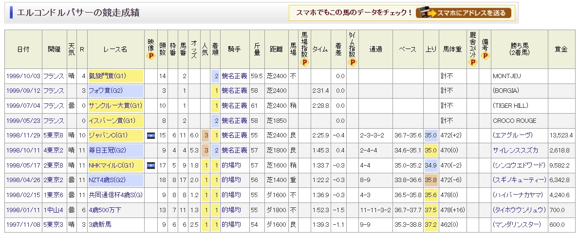Select the date link 1999/09/12
Viewport: 579px width, 235px height.
pos(23,91)
